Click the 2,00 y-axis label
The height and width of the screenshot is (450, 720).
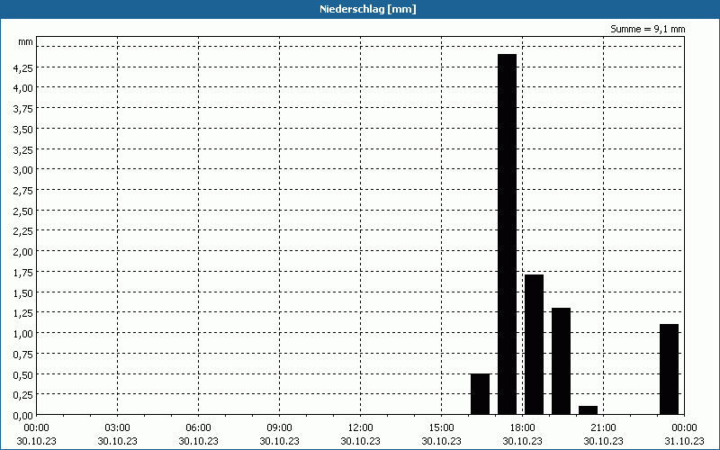click(23, 252)
